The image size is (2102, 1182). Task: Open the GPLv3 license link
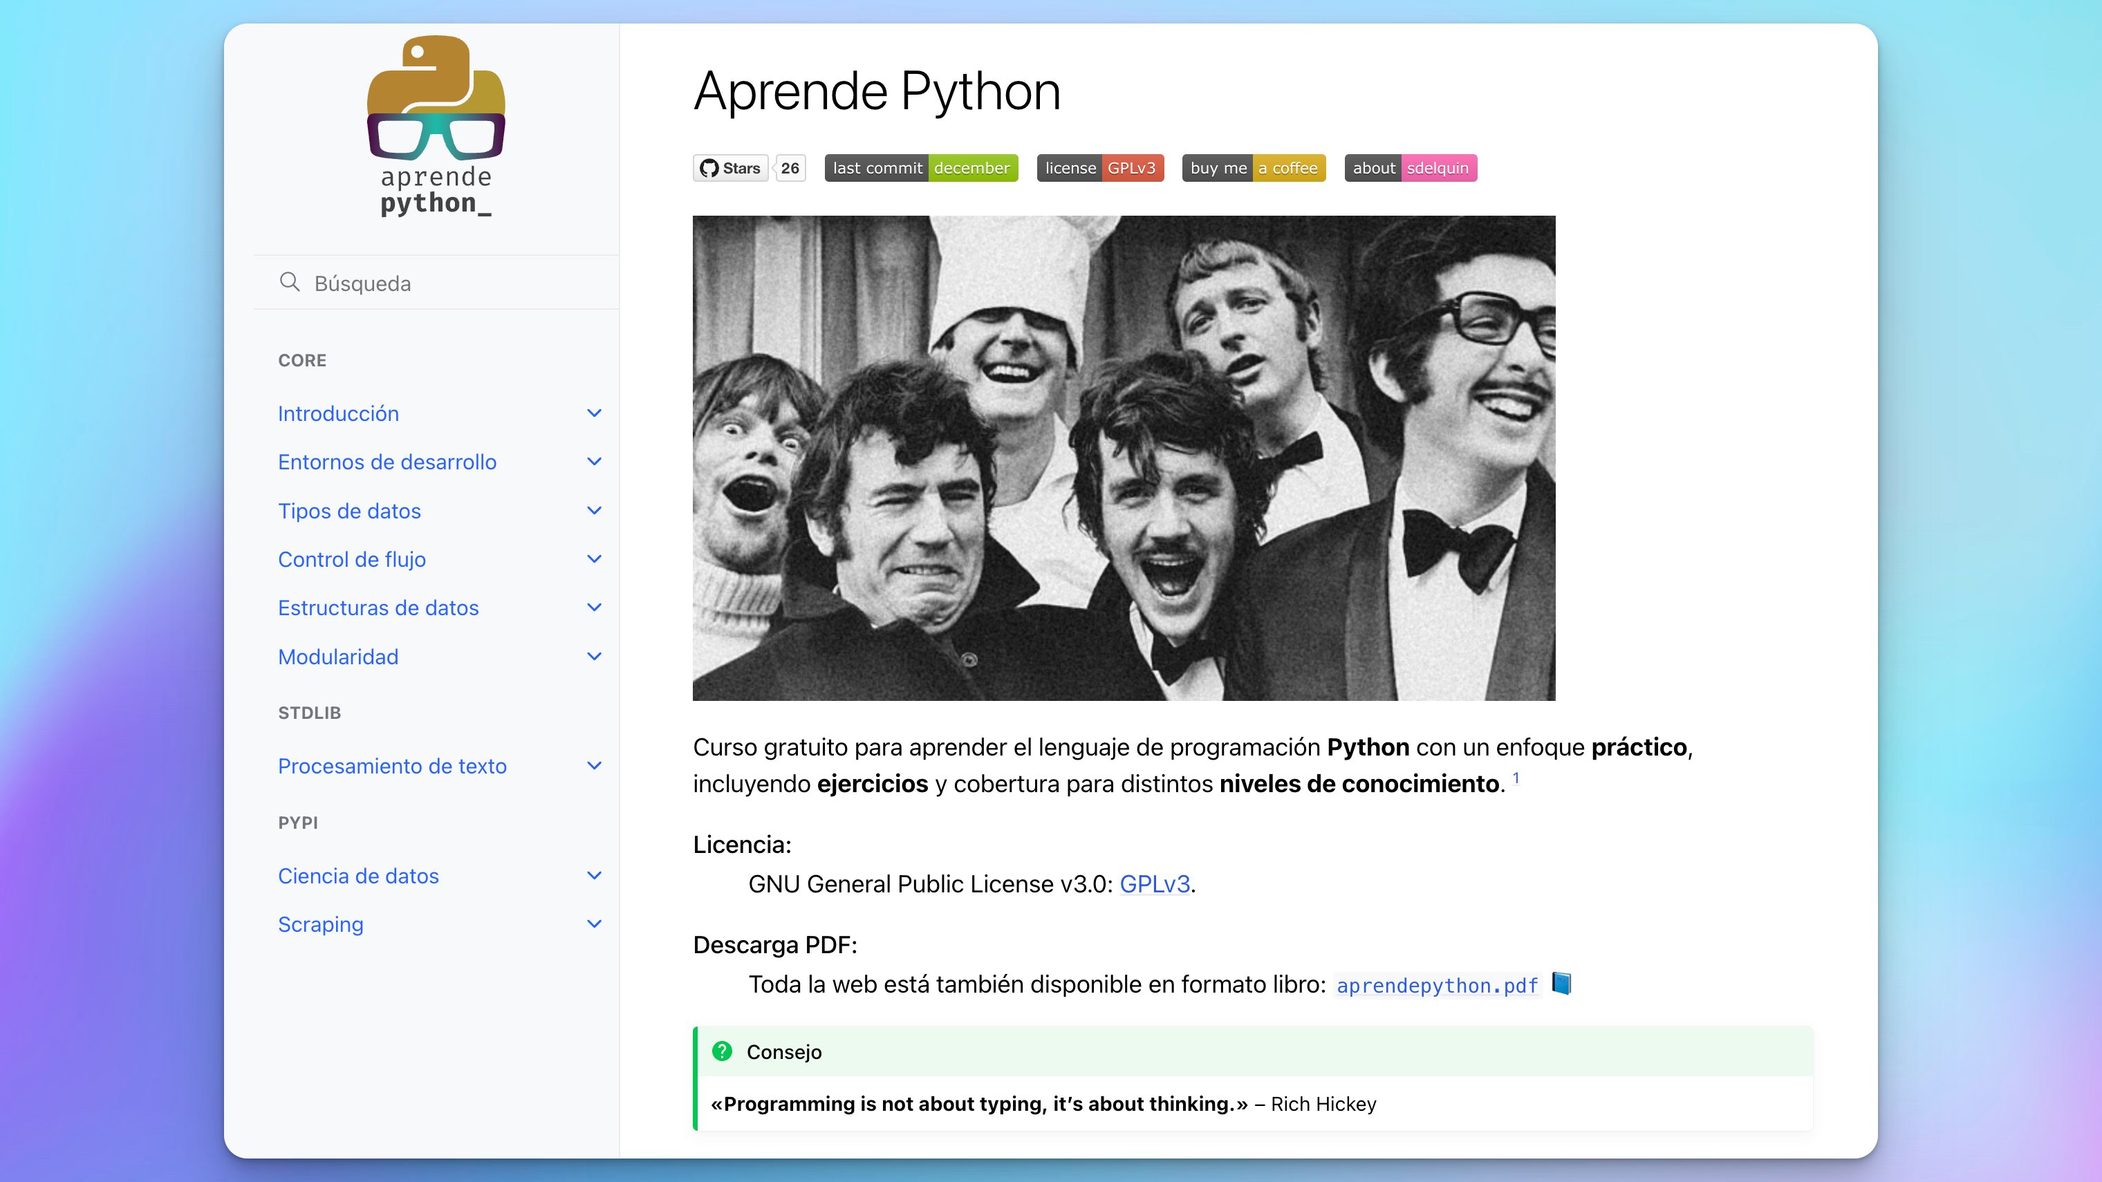[x=1154, y=883]
